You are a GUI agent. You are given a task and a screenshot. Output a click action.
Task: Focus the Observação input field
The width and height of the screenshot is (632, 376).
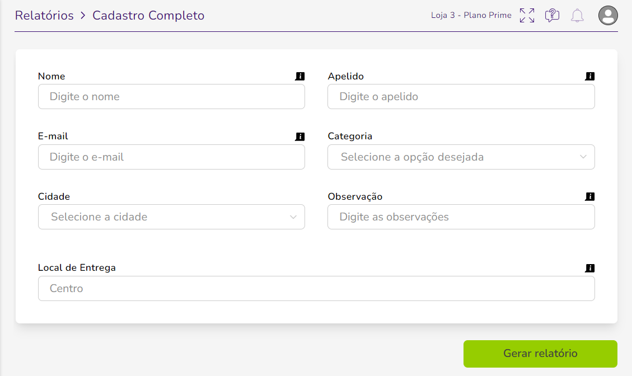(461, 217)
